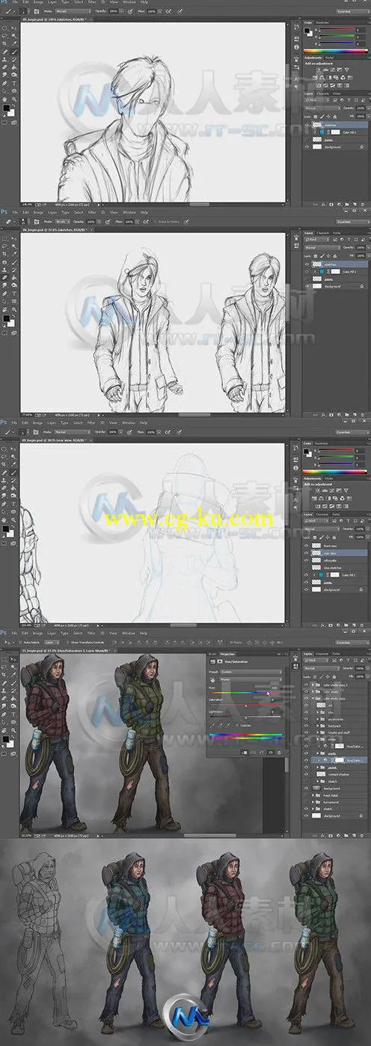Screen dimensions: 371x1046
Task: Click the Hue slider in Hue/Saturation Properties
Action: (245, 693)
